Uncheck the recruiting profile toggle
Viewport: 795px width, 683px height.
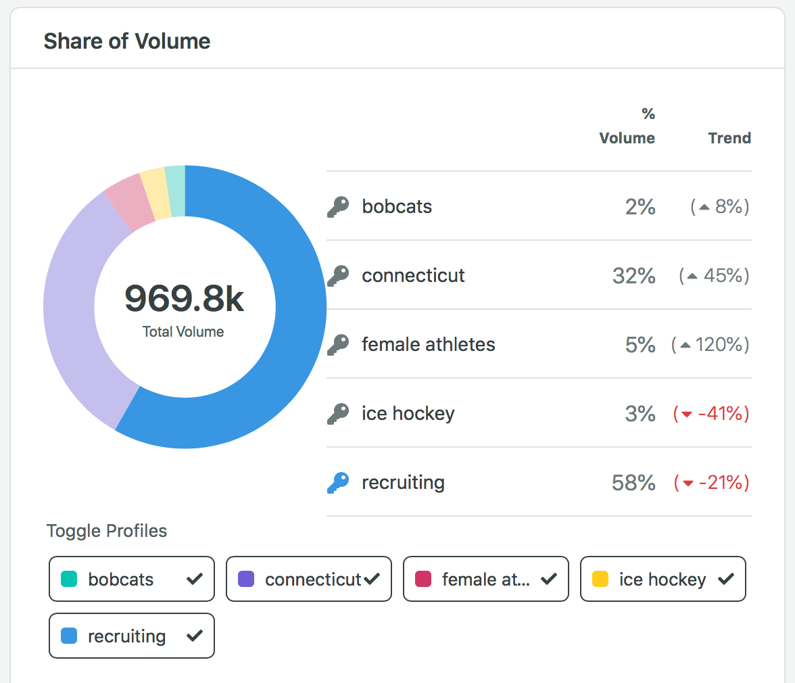click(x=132, y=636)
